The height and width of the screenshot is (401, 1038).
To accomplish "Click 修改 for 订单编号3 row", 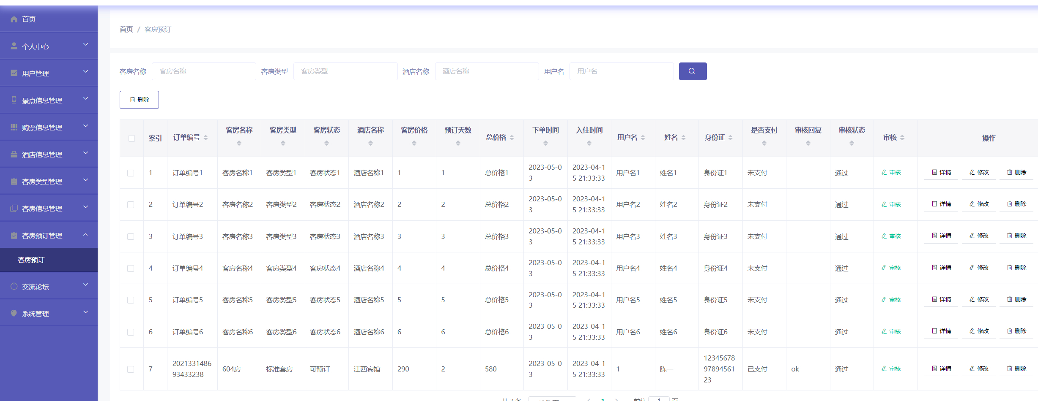I will point(979,236).
